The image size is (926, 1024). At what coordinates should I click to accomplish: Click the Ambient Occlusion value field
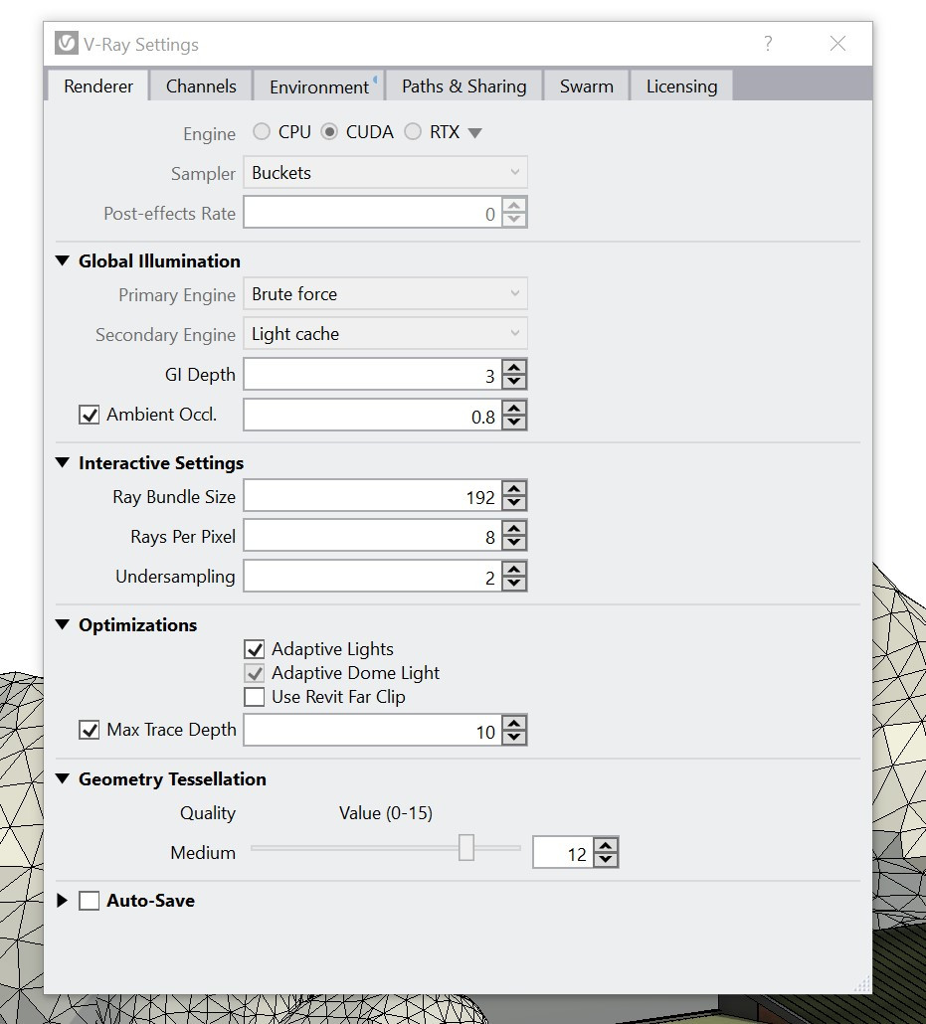point(373,415)
